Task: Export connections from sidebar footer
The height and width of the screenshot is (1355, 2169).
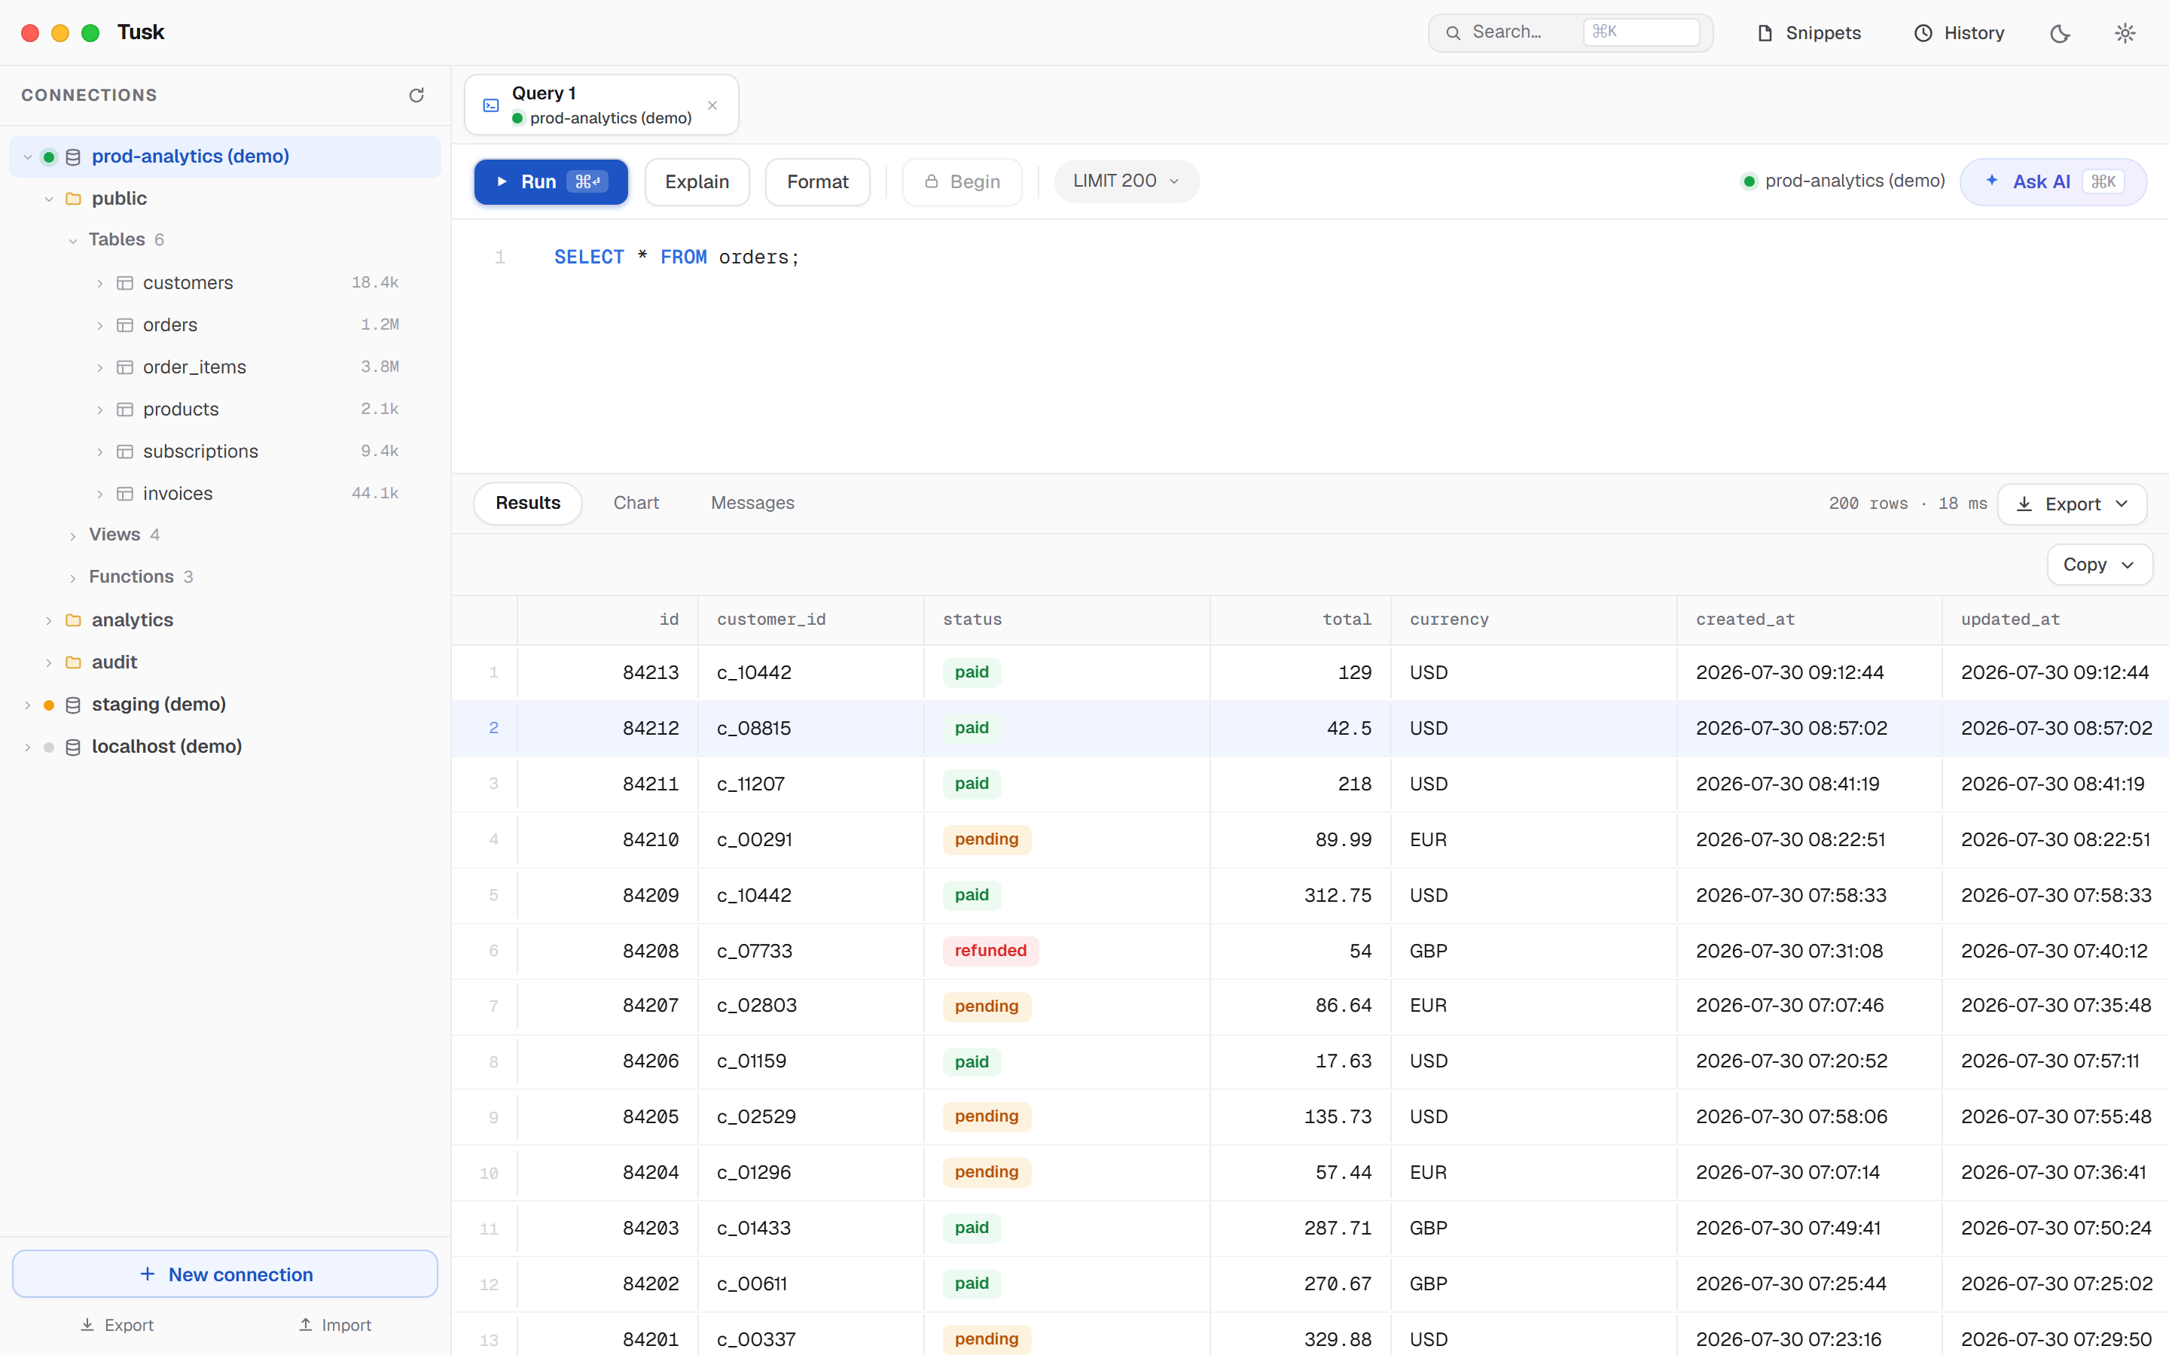Action: (117, 1325)
